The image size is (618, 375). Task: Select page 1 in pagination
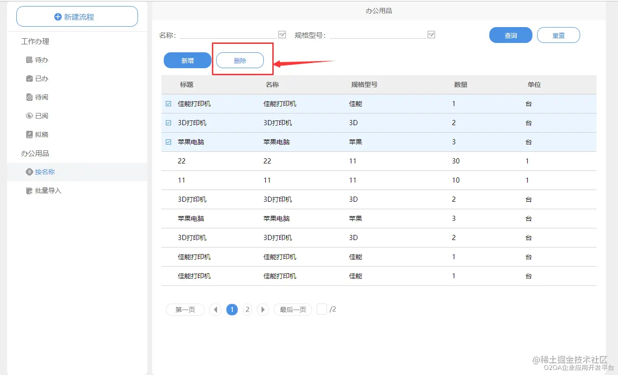[x=232, y=310]
